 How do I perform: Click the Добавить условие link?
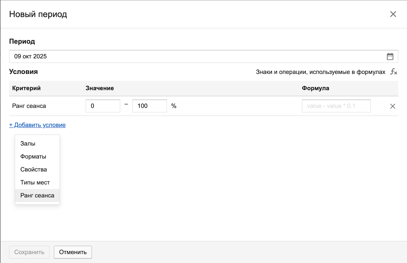coord(37,125)
